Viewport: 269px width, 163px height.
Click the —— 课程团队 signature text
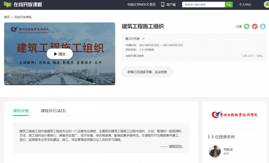click(171, 146)
